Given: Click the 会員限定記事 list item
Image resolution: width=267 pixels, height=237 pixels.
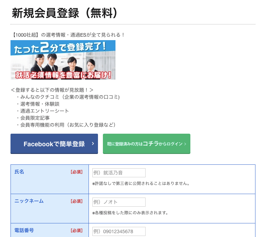Looking at the screenshot, I should 33,118.
